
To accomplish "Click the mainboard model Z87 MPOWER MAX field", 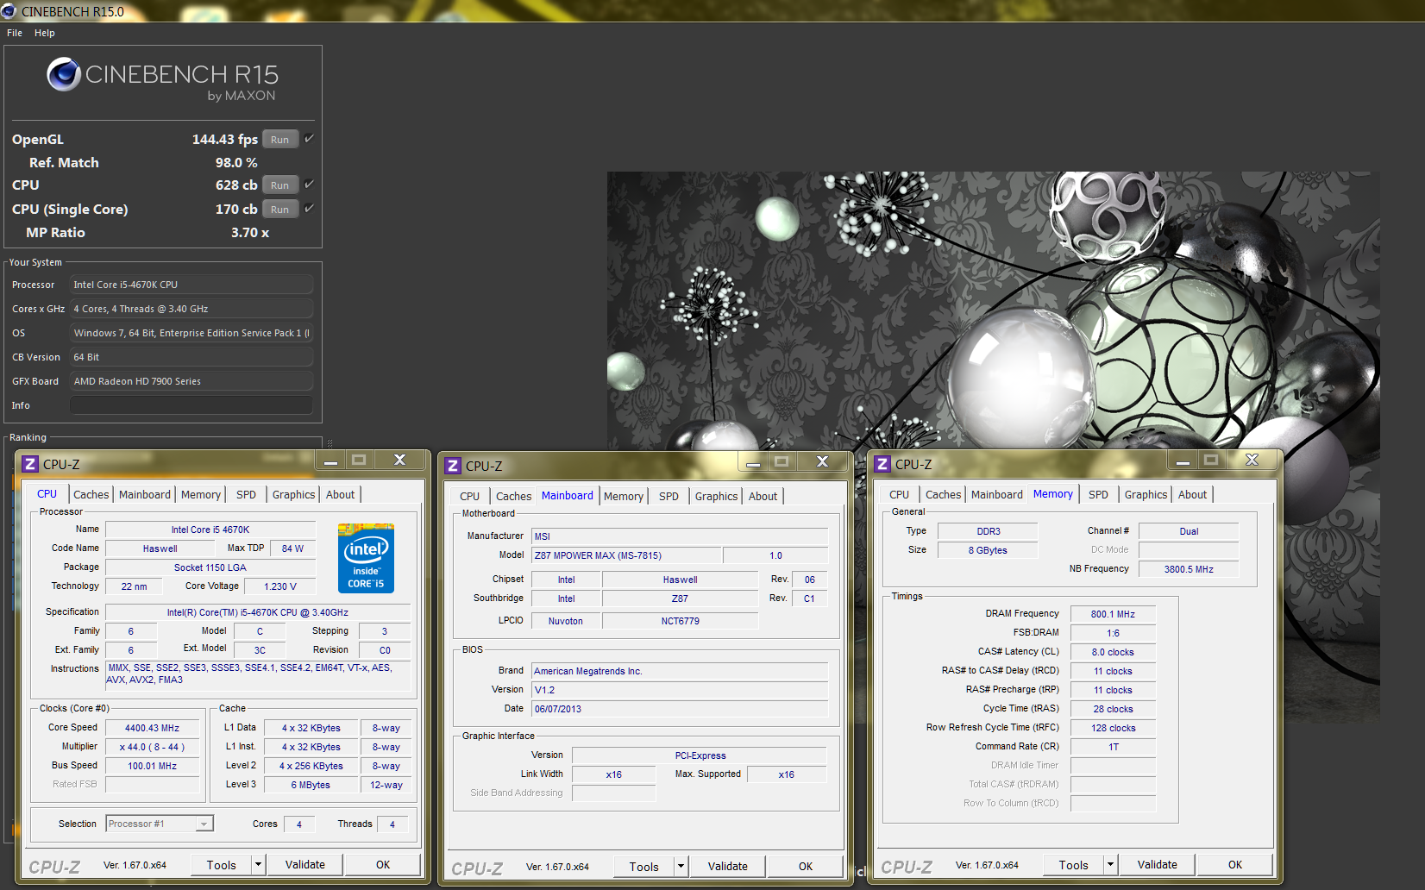I will (x=626, y=555).
